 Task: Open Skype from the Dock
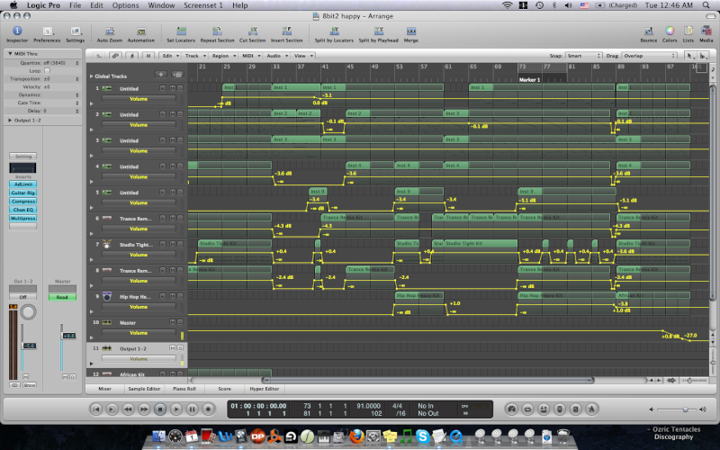(422, 436)
